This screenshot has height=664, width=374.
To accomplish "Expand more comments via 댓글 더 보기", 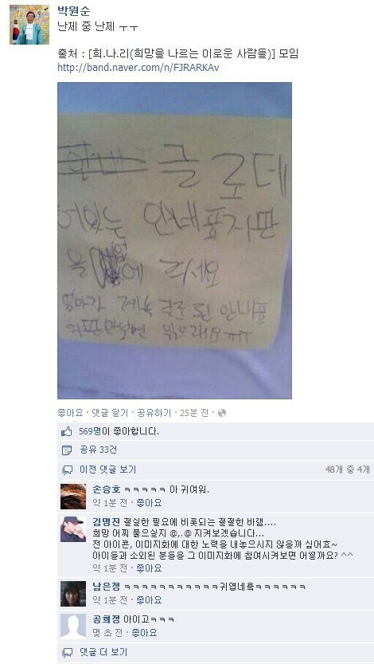I will tap(103, 653).
